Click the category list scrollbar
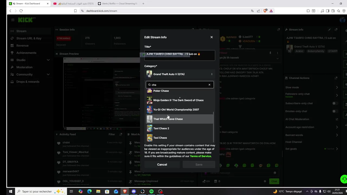Viewport: 347px width, 195px height. coord(214,127)
